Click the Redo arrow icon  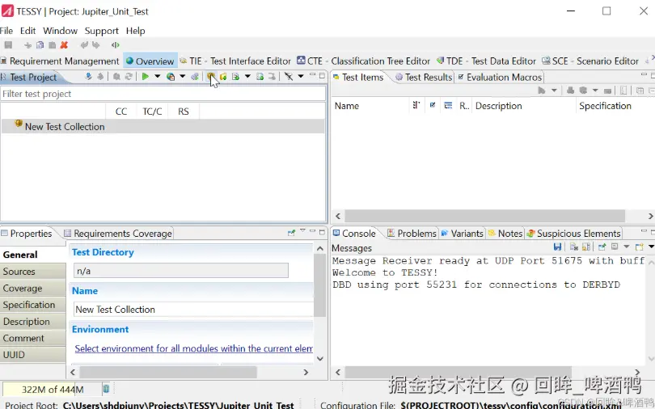coord(96,45)
